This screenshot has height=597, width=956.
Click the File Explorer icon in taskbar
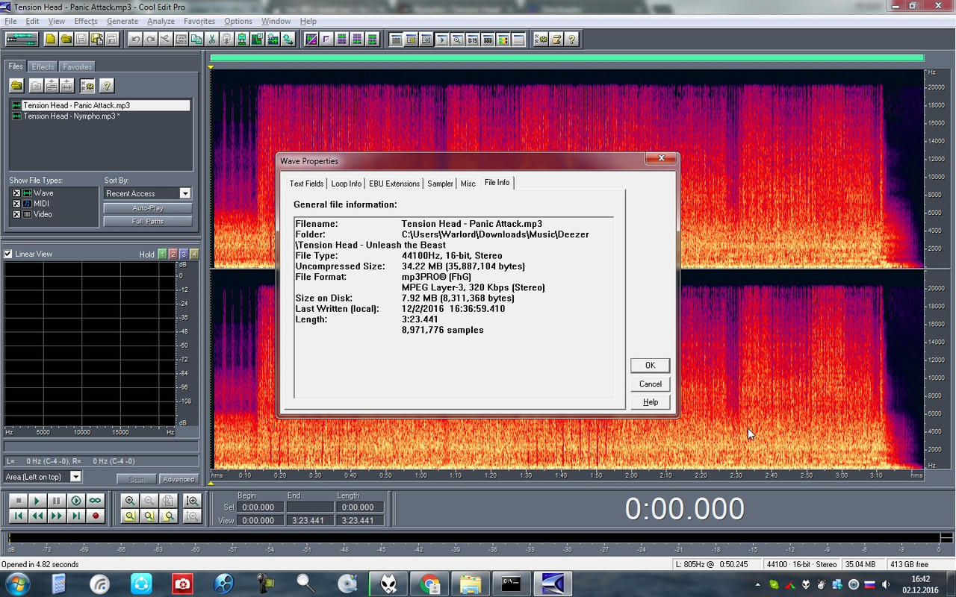click(x=470, y=583)
